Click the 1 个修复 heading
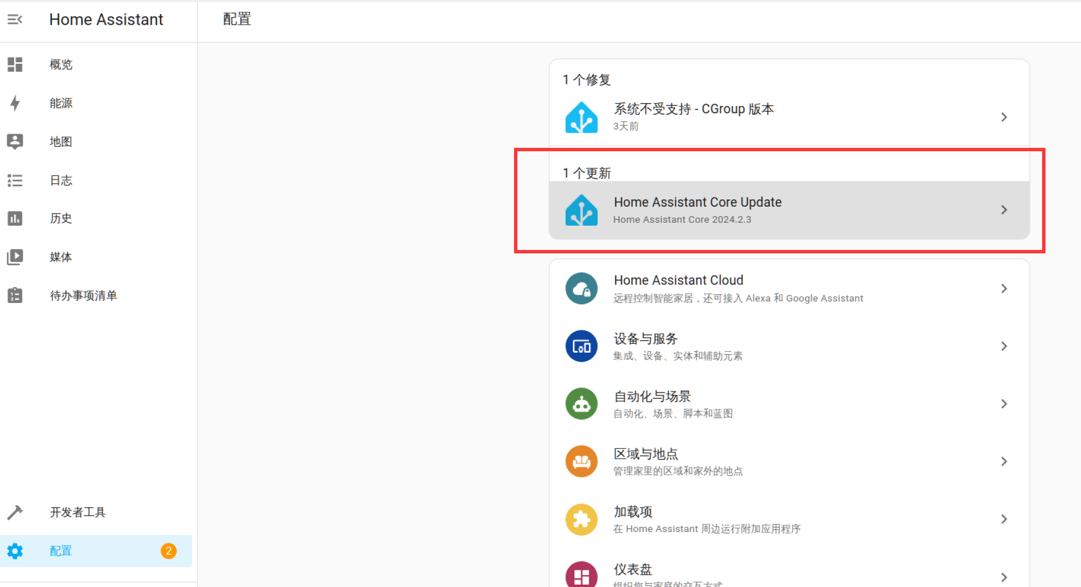 pos(586,80)
